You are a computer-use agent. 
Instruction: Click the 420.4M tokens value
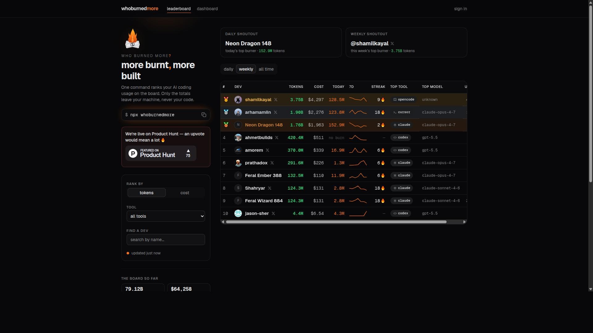(x=295, y=138)
